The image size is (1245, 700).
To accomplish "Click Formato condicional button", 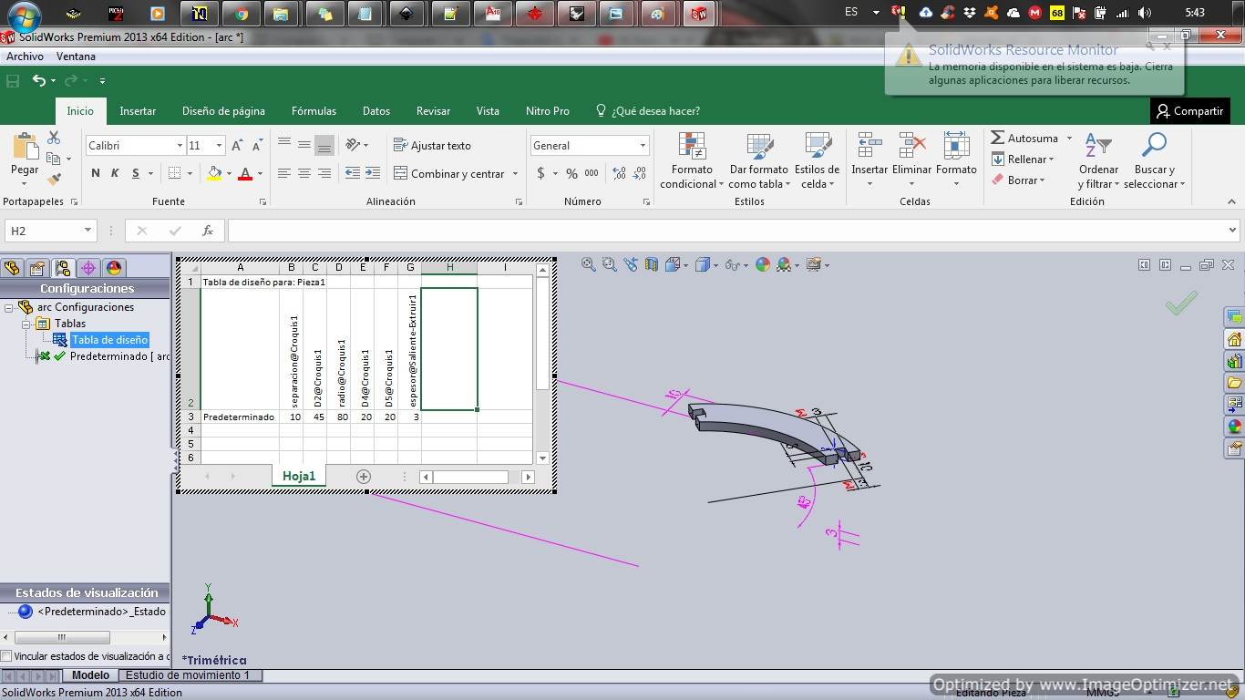I will tap(692, 160).
